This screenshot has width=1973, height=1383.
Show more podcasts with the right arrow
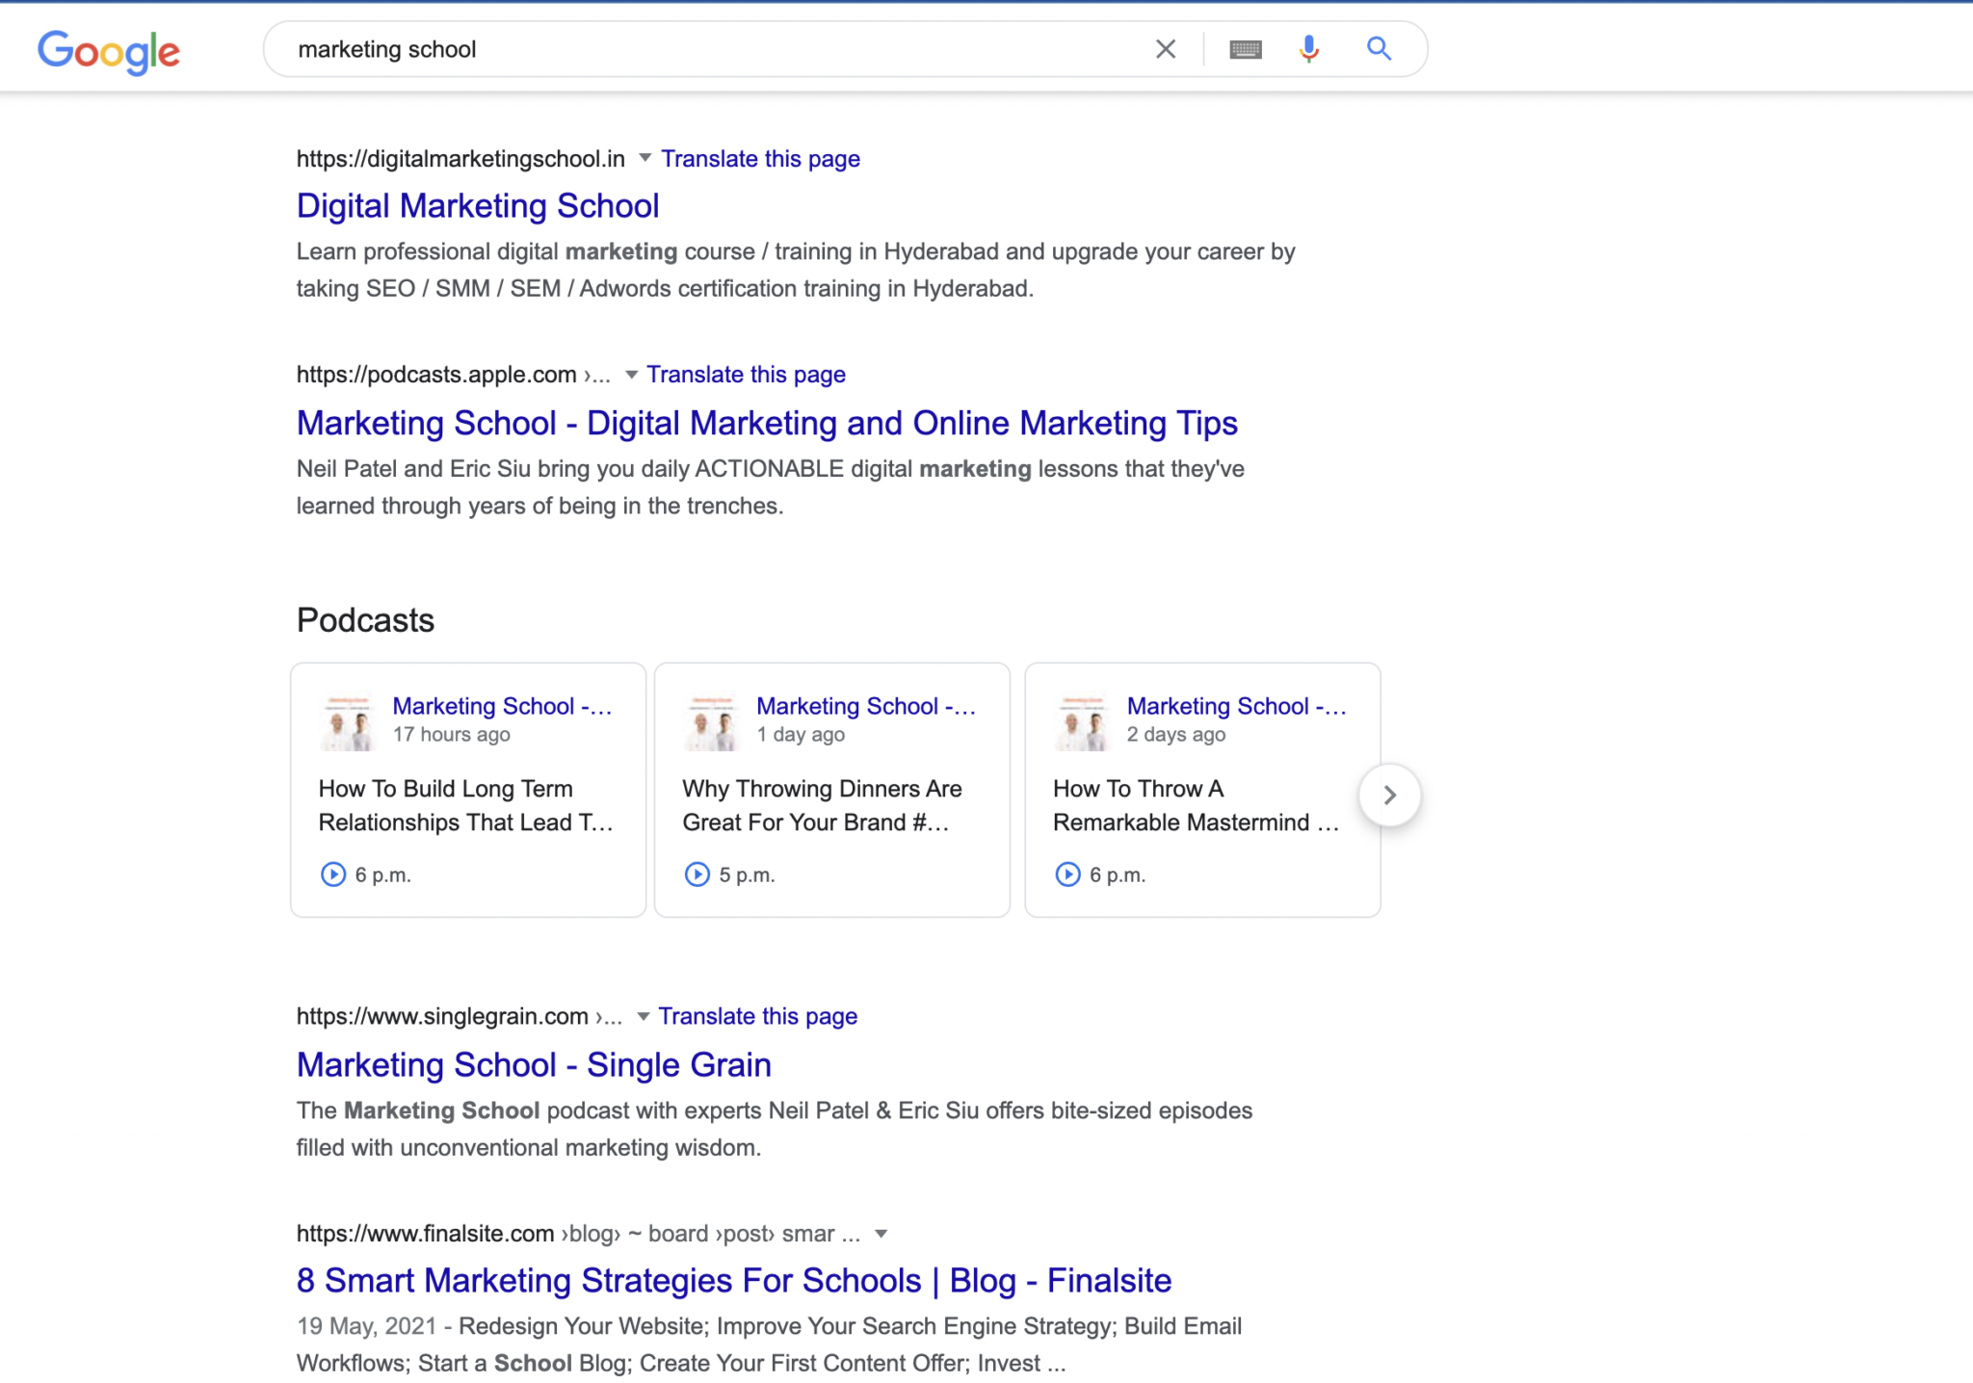[1389, 795]
